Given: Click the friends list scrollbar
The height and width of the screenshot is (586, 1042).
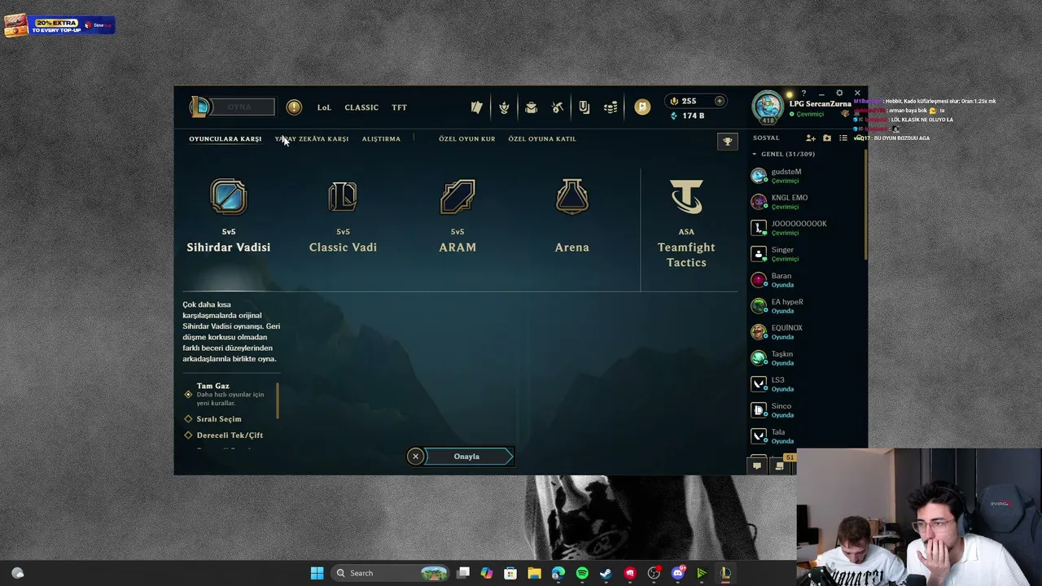Looking at the screenshot, I should pos(865,203).
